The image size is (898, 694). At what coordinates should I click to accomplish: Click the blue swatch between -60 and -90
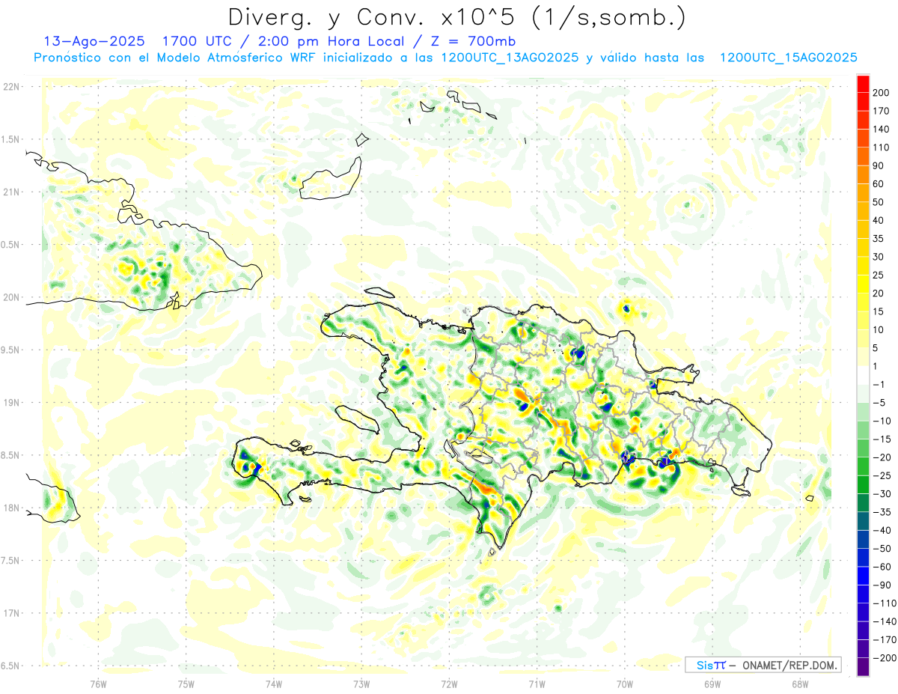pos(863,576)
